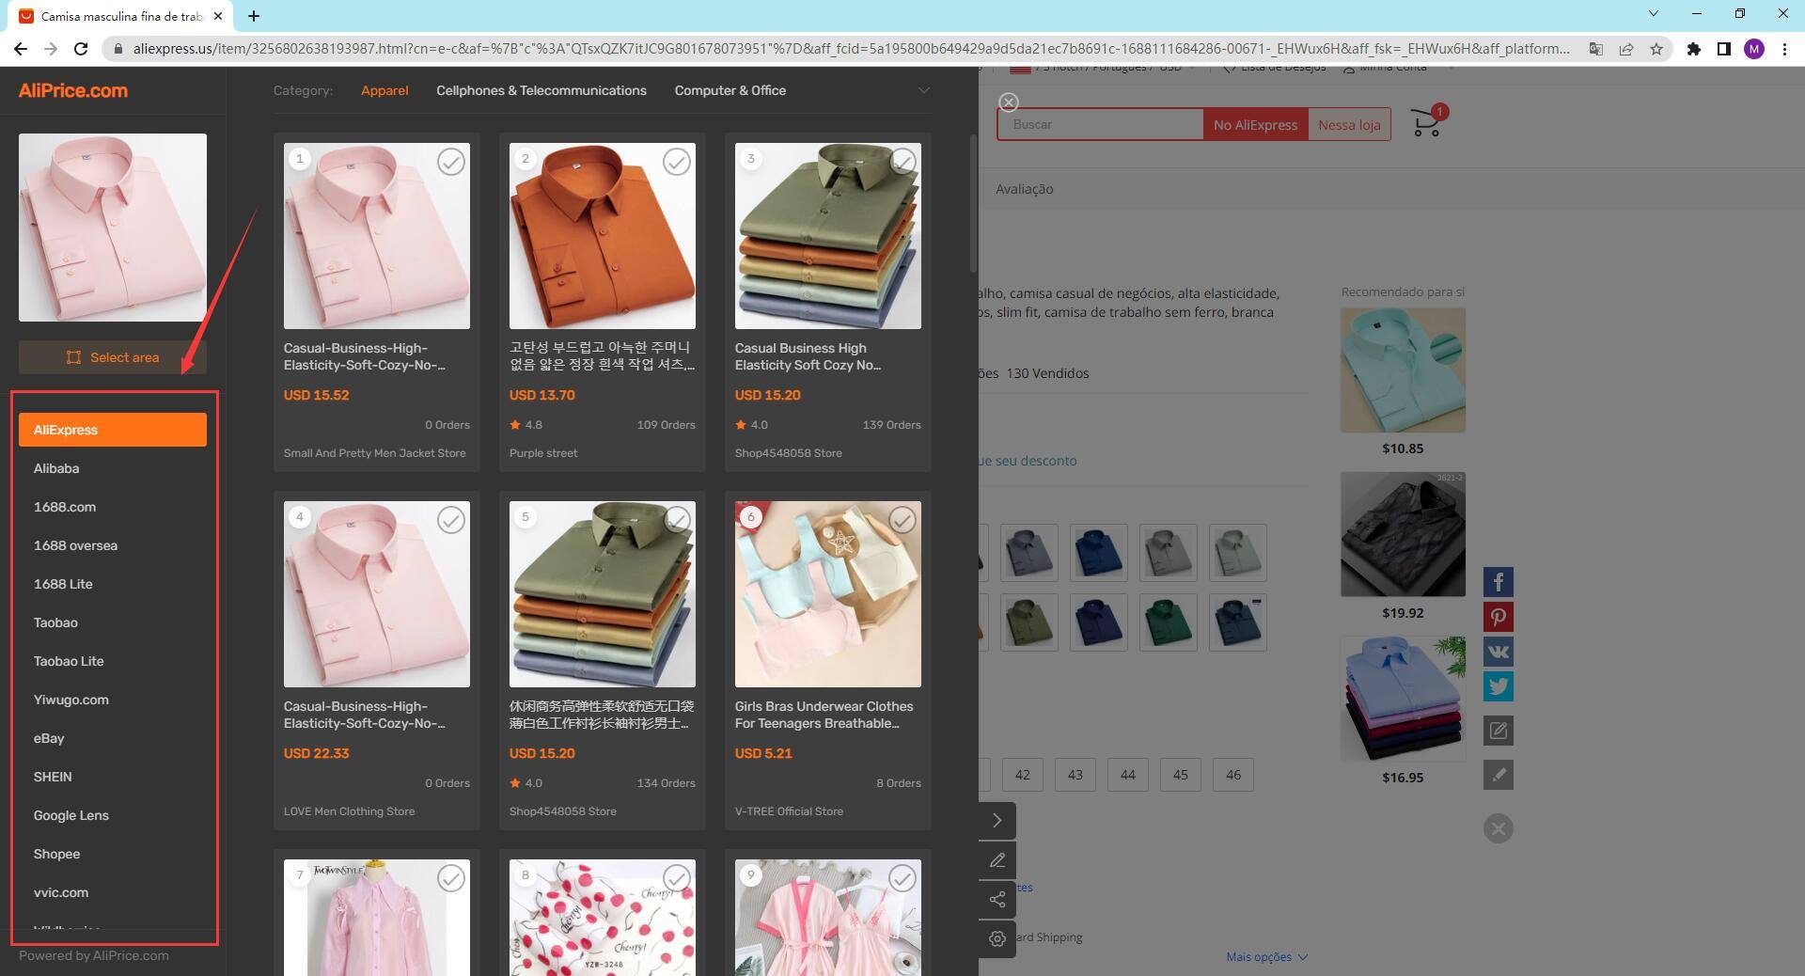Select Taobao Lite search source
Image resolution: width=1805 pixels, height=976 pixels.
tap(113, 661)
